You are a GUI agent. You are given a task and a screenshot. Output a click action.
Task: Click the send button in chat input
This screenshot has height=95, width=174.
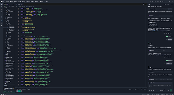pos(171,90)
